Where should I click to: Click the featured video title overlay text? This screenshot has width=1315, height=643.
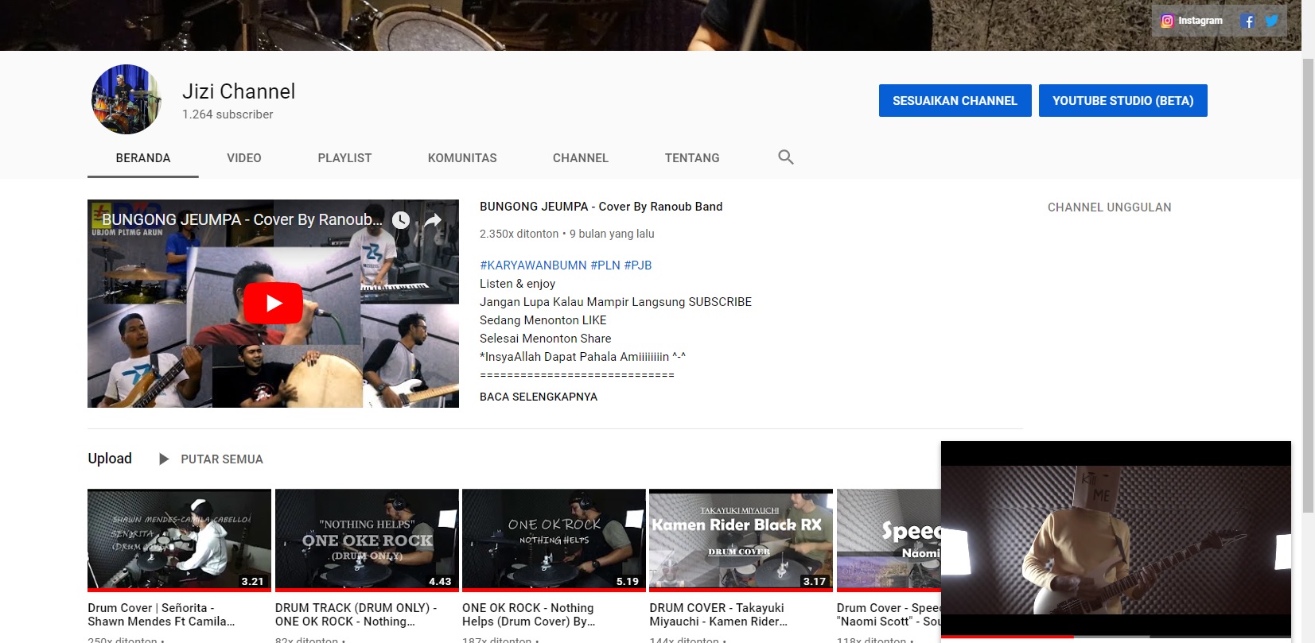[242, 220]
